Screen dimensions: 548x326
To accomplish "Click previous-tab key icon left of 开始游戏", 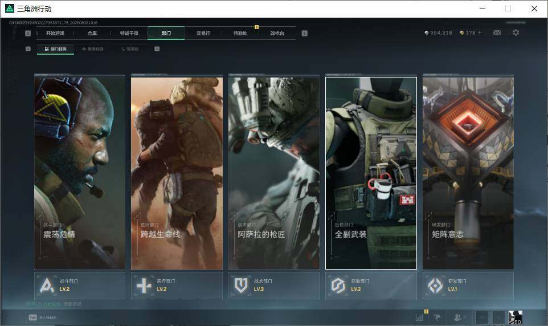I will (28, 33).
